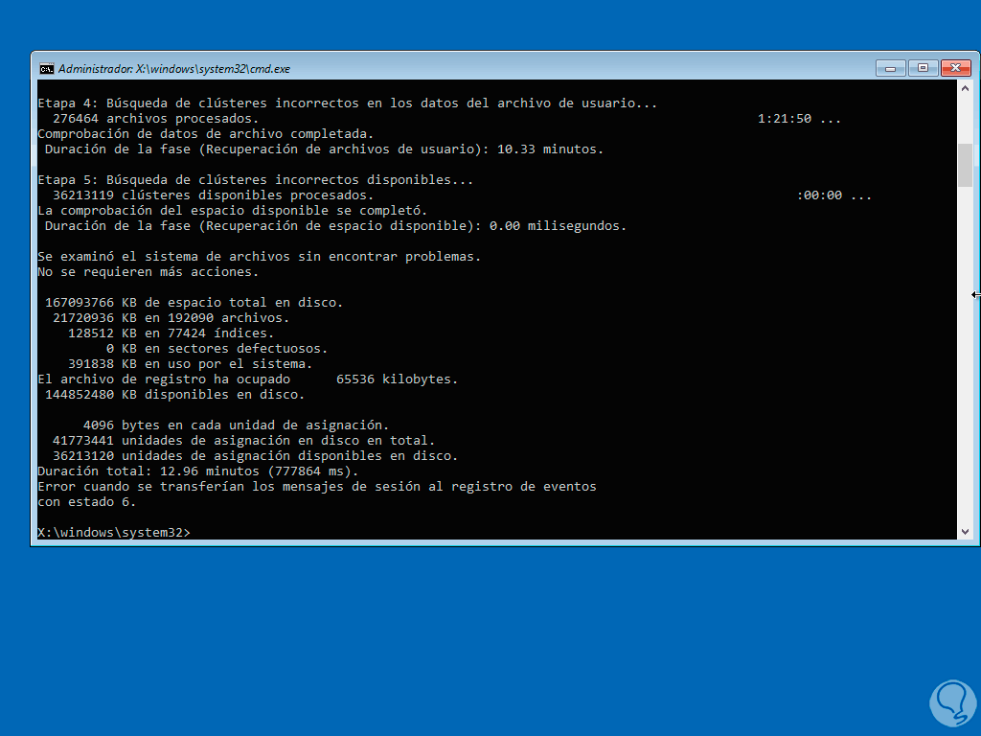
Task: Click '0 KB en sectores defectuosos.'
Action: pos(217,349)
